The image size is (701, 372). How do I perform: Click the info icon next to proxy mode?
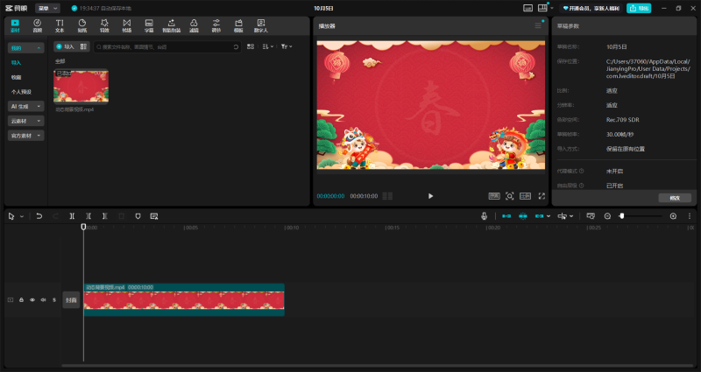[x=582, y=171]
